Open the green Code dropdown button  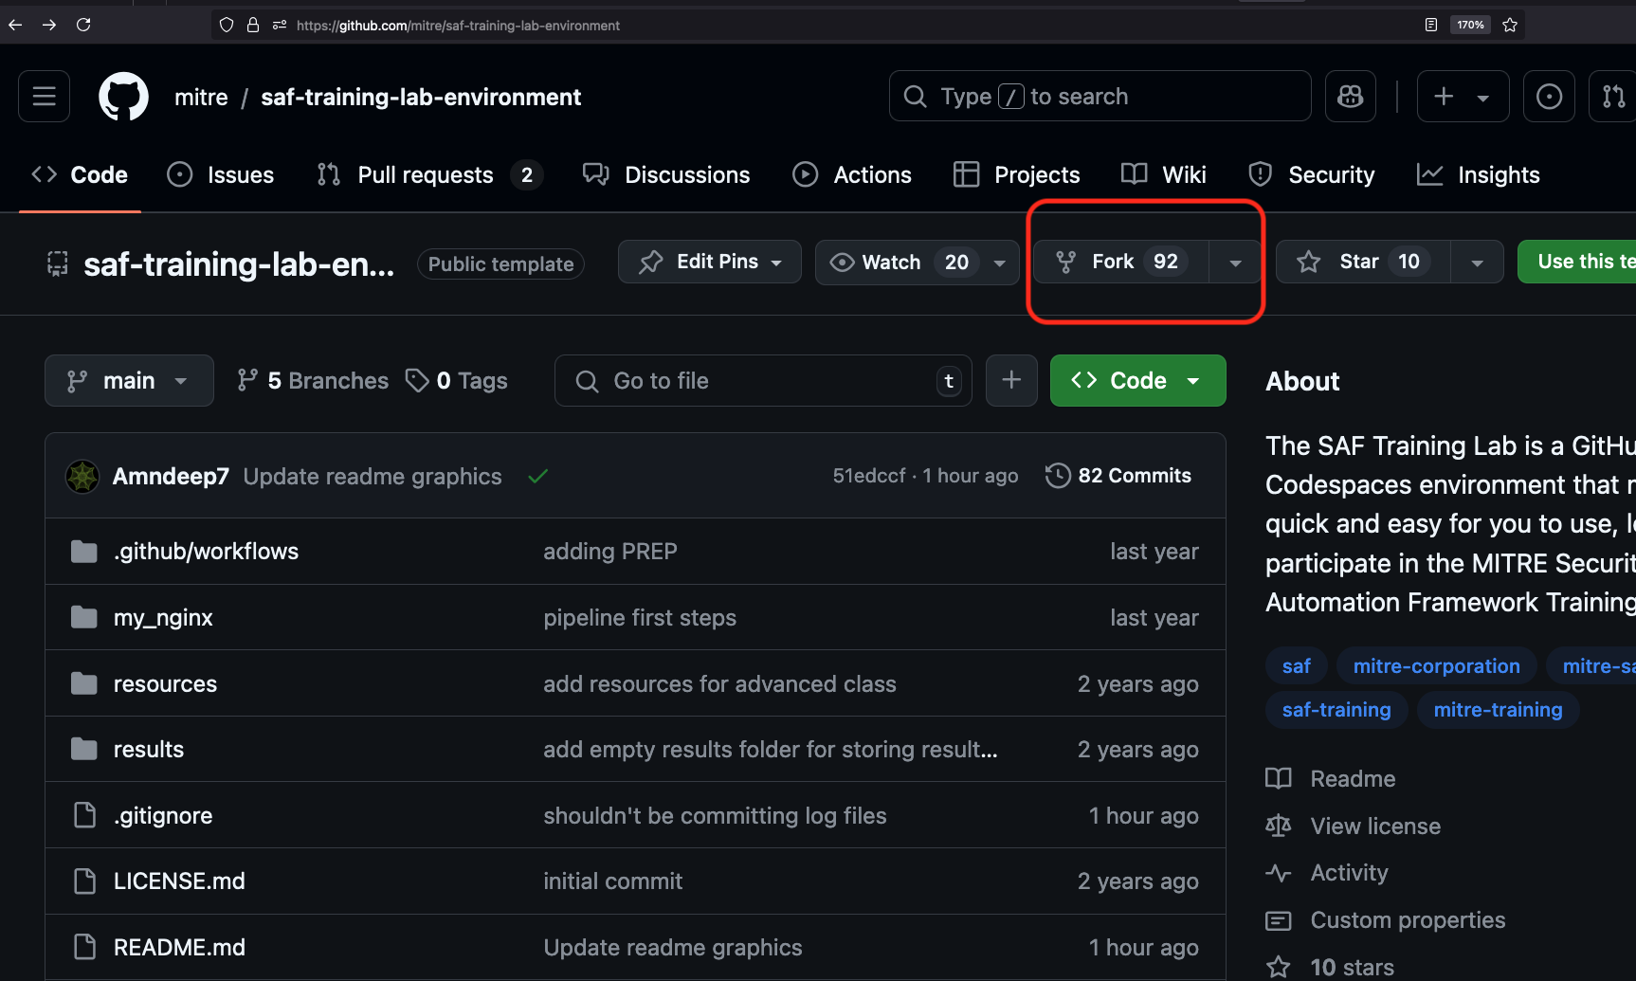(1137, 380)
